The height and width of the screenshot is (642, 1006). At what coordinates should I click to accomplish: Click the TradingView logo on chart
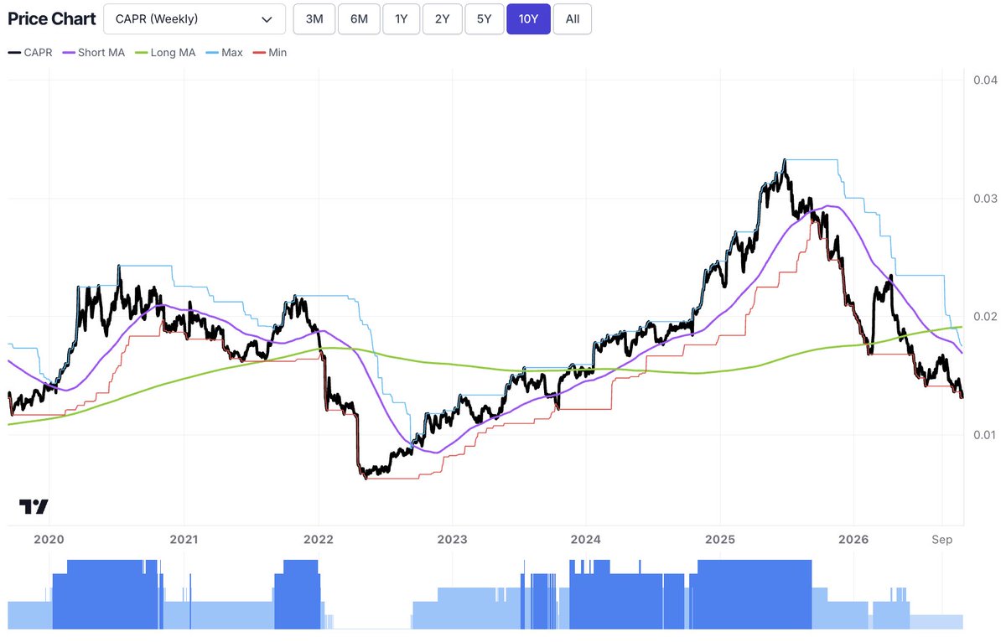(34, 506)
